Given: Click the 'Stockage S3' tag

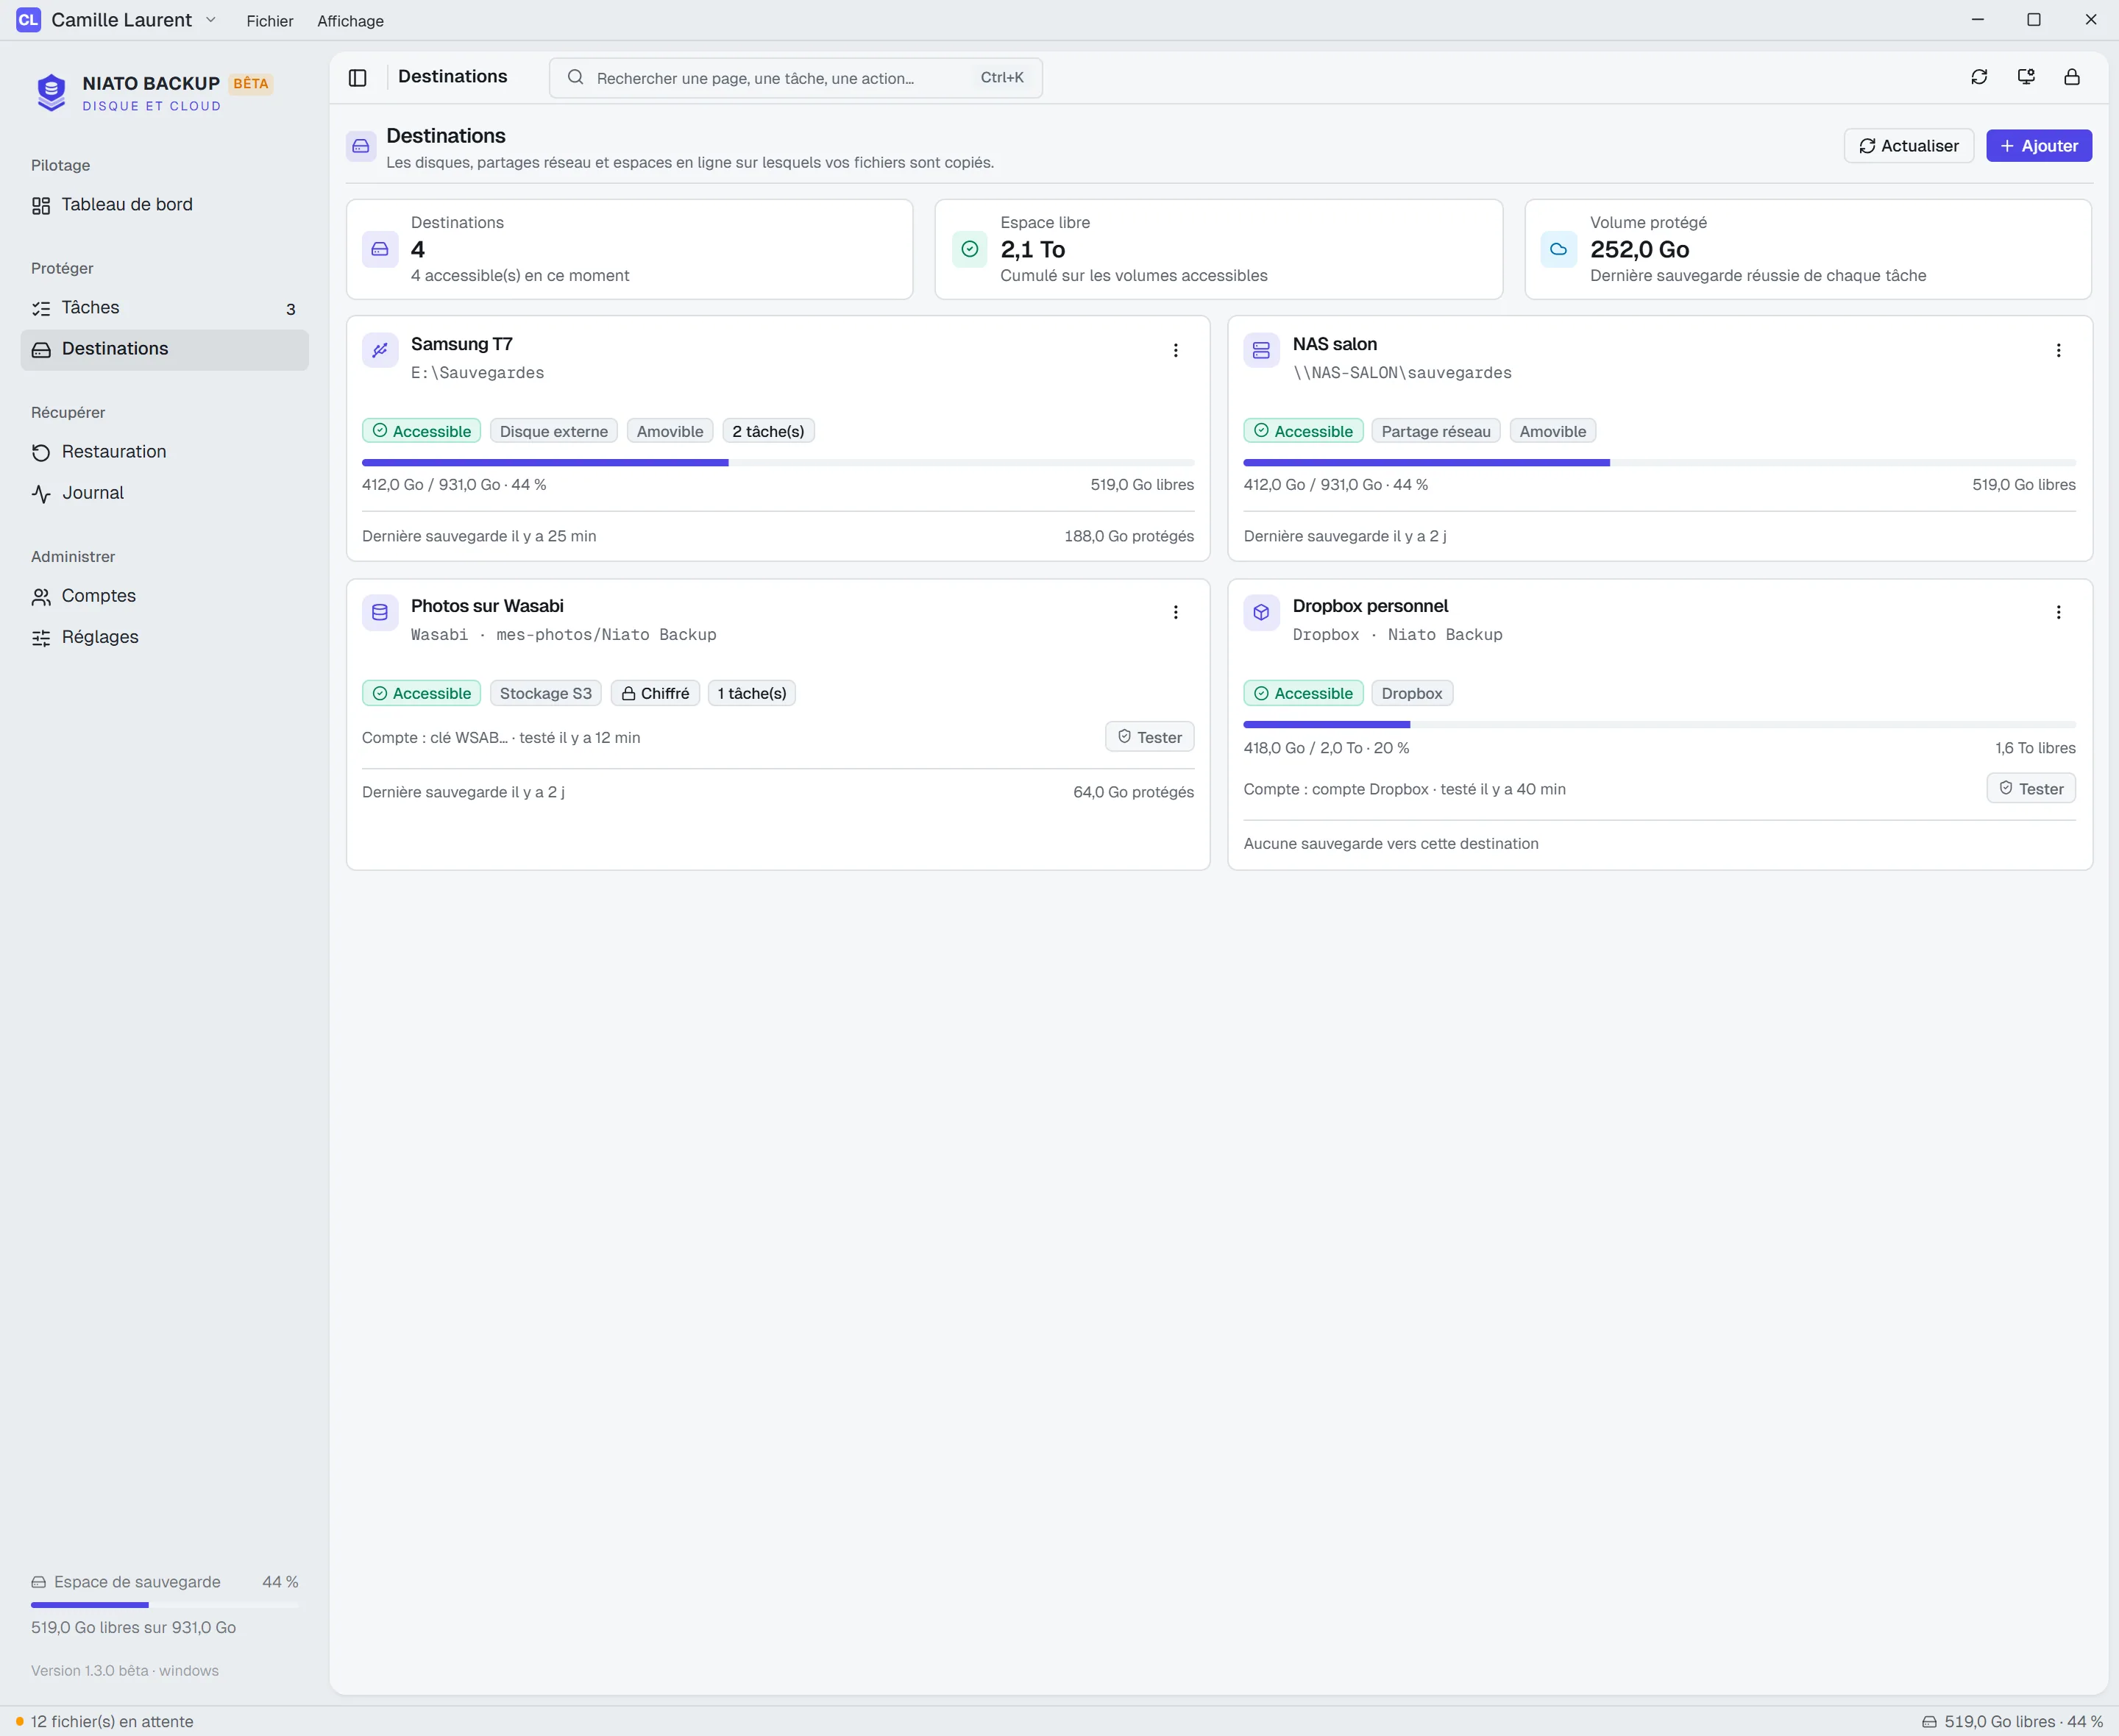Looking at the screenshot, I should tap(545, 693).
